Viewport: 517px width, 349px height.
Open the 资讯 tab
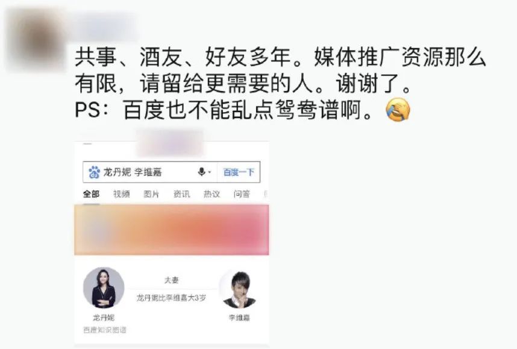click(182, 194)
